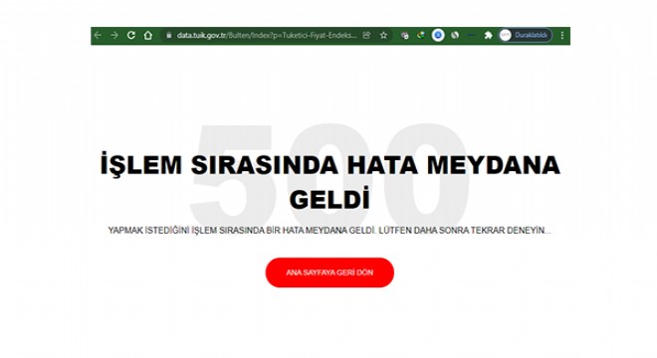Click the padlock site info icon

pos(169,36)
